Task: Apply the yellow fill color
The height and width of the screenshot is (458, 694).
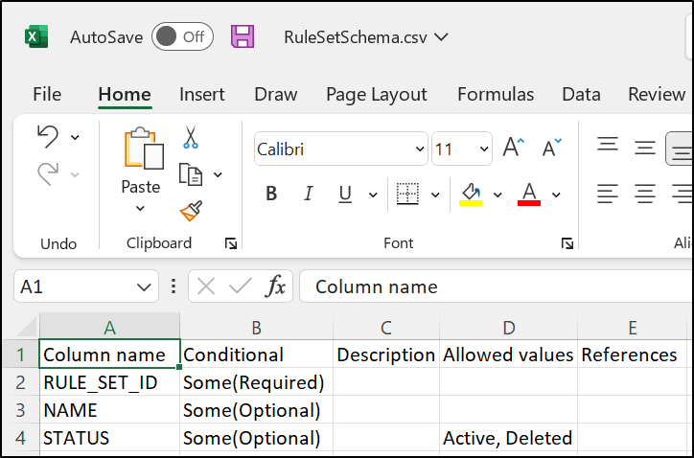Action: click(x=471, y=195)
